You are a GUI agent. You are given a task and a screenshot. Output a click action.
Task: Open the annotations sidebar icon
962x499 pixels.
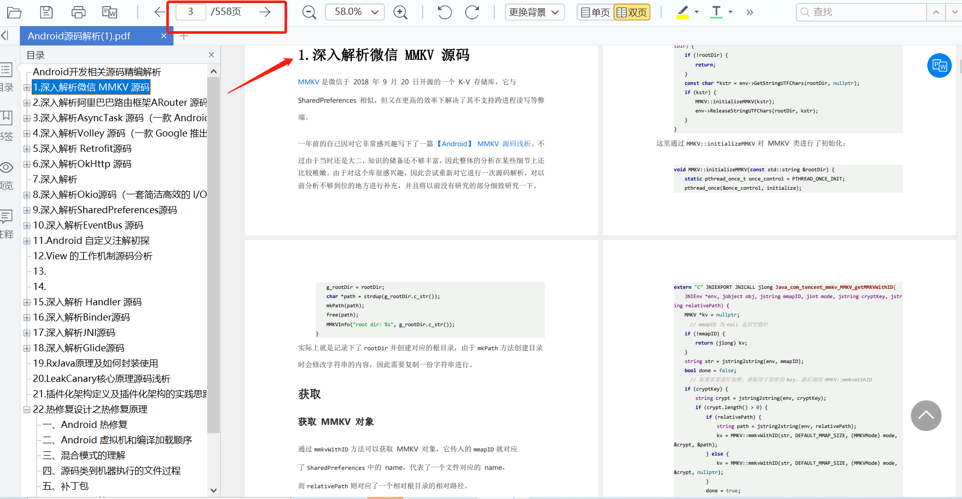click(6, 216)
